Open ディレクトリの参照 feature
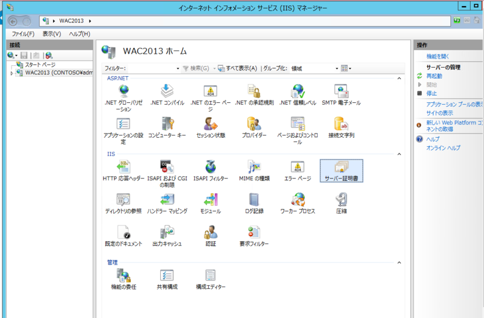The image size is (484, 318). point(123,203)
